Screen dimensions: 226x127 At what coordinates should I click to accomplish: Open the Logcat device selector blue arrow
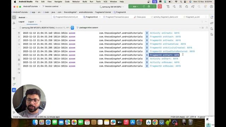(x=72, y=28)
